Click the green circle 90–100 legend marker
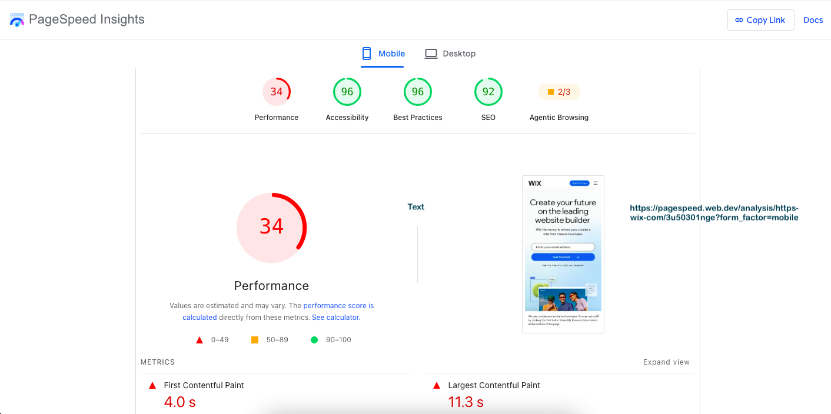The width and height of the screenshot is (831, 414). point(314,340)
